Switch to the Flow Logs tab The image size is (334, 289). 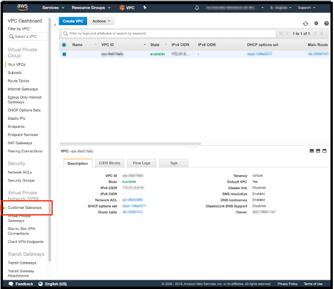tap(142, 163)
